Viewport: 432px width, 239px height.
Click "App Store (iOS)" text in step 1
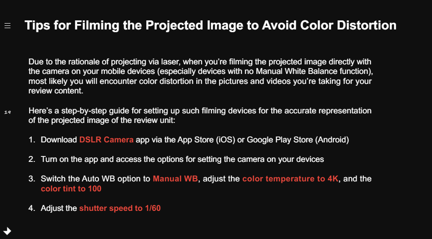point(206,140)
